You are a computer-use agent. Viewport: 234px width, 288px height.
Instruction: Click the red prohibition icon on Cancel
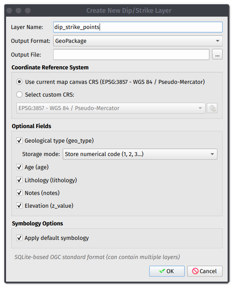coord(196,271)
